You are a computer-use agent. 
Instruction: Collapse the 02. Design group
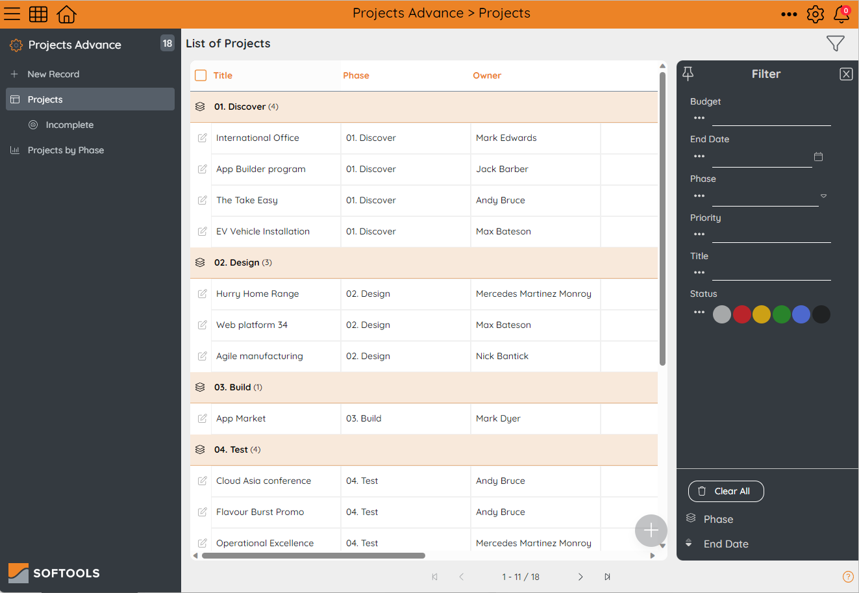click(x=200, y=262)
